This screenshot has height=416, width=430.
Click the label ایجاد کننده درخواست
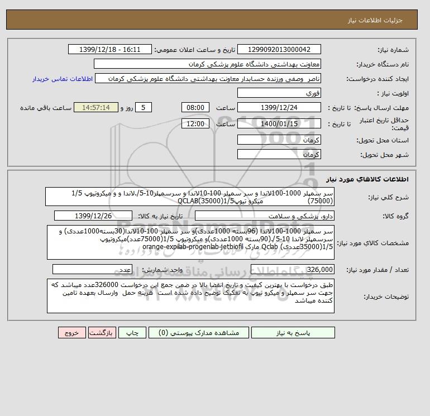[x=378, y=79]
